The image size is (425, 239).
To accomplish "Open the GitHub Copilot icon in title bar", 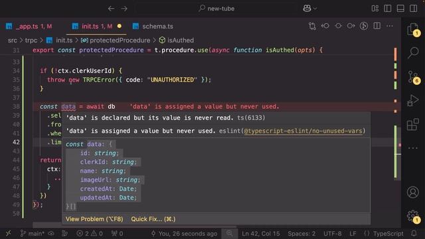I will click(x=307, y=9).
